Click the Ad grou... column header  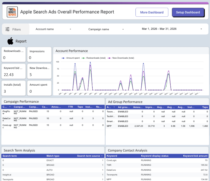tap(124, 107)
